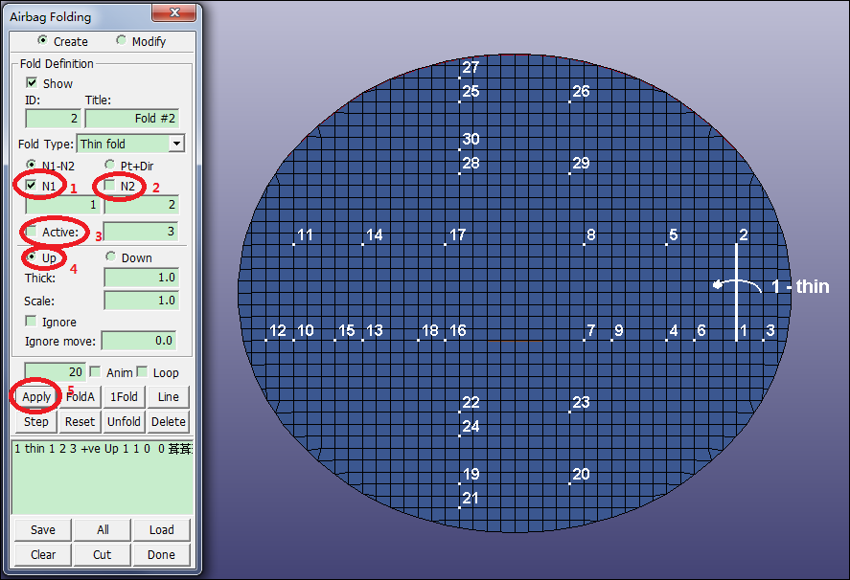Select the first thin fold list entry

[96, 448]
